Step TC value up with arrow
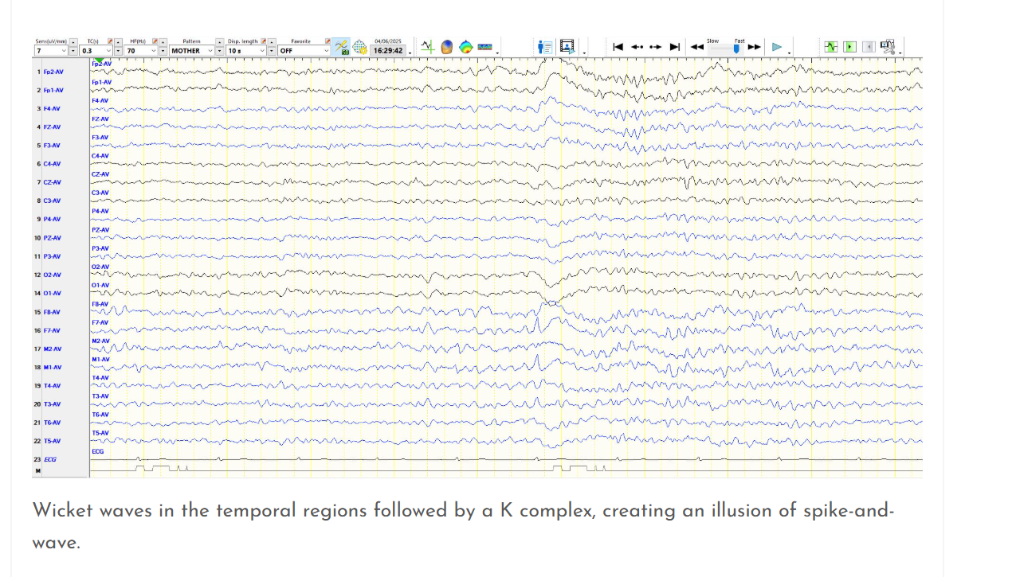Screen dimensions: 1012x577 (x=119, y=41)
